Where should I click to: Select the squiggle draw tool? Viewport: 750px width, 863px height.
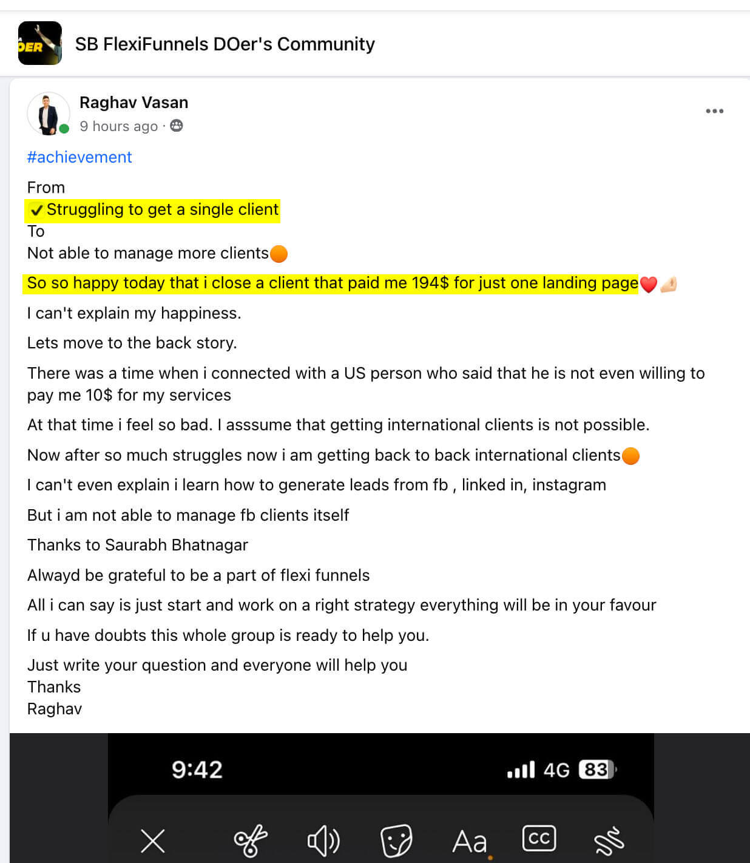point(609,841)
